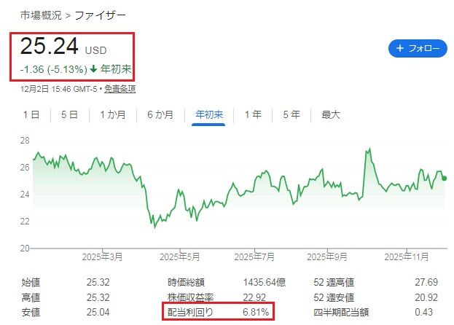Click the 2025年7月 axis label
454x325 pixels.
click(254, 257)
